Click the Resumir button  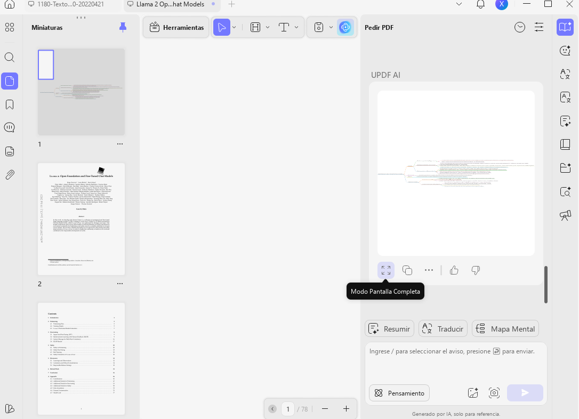(x=390, y=328)
